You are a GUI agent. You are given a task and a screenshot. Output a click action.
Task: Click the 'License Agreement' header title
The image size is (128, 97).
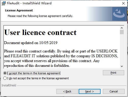coord(19,10)
